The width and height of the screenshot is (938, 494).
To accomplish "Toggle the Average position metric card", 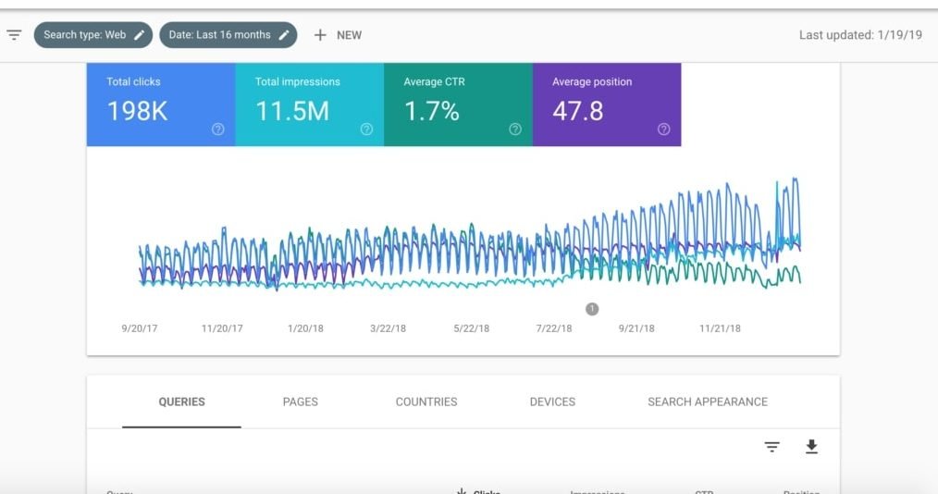I will pos(607,105).
